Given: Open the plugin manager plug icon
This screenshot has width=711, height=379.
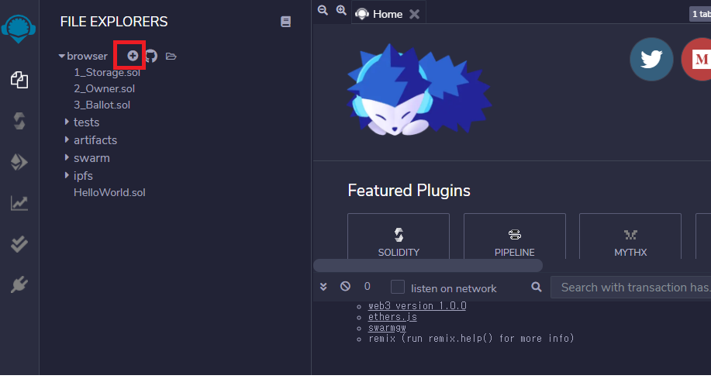Looking at the screenshot, I should [x=19, y=284].
